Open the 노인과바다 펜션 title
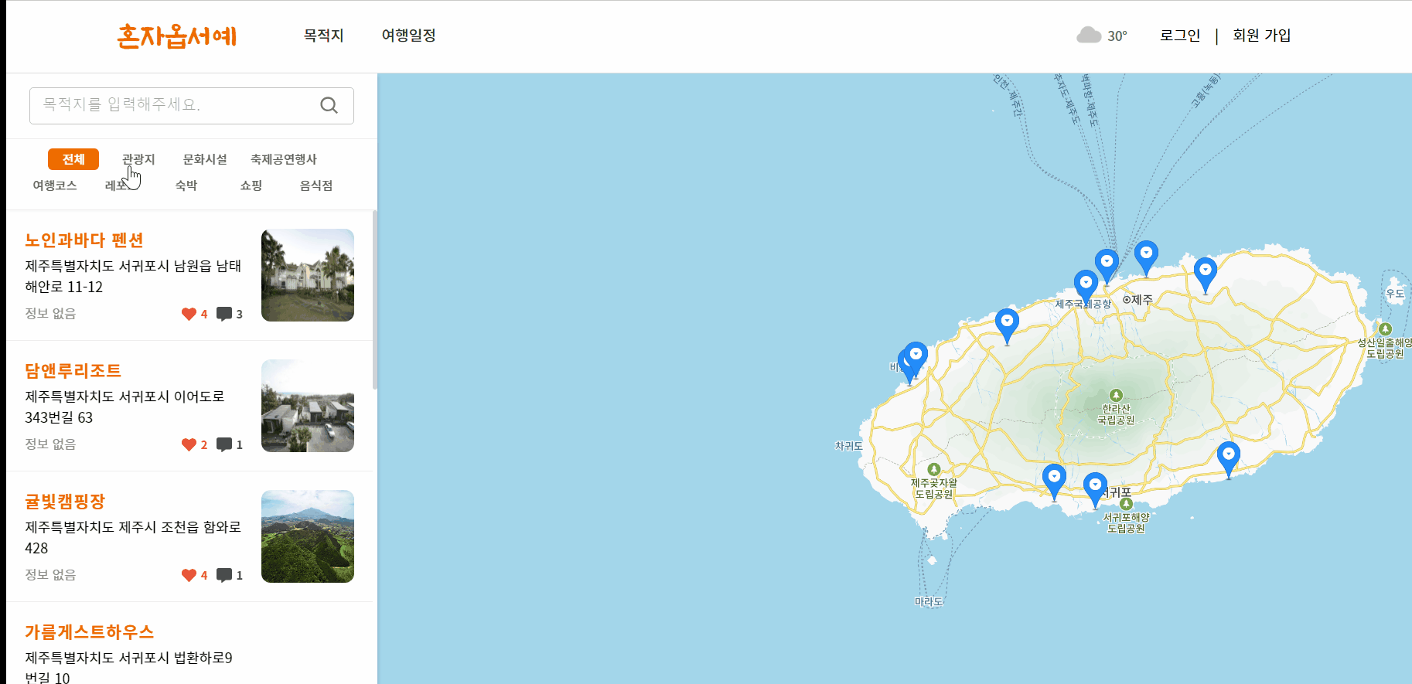Viewport: 1412px width, 684px height. [84, 240]
